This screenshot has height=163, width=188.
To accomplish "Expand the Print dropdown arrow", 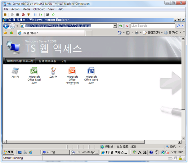I will (141, 33).
